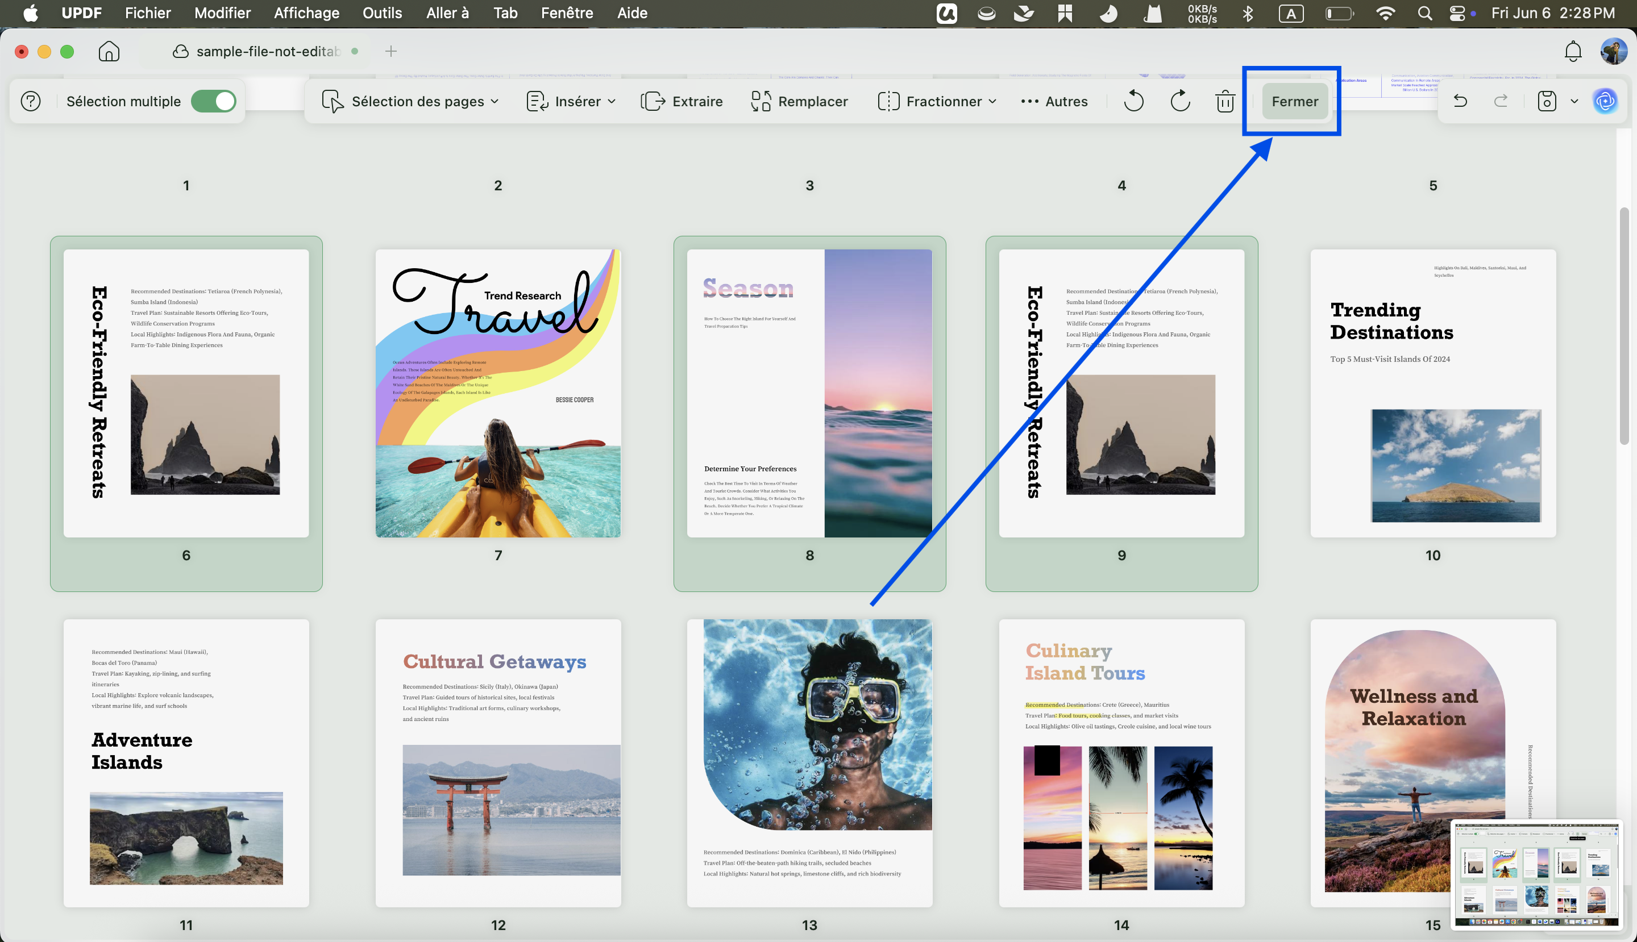Image resolution: width=1637 pixels, height=942 pixels.
Task: Undo the last action with the arrow icon
Action: 1460,101
